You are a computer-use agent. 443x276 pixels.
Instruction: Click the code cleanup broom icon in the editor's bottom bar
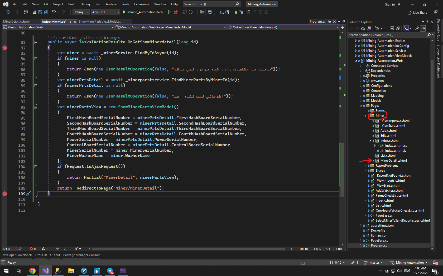point(76,249)
